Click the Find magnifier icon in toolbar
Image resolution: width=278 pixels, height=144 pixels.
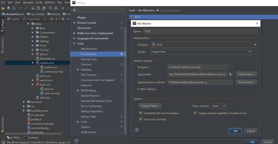tap(50, 8)
